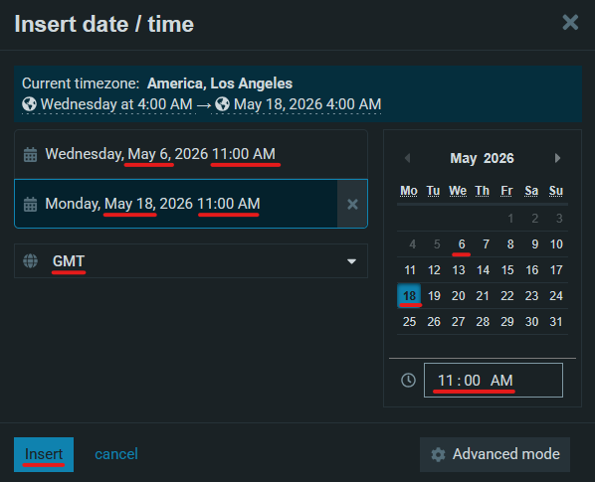Pick May 6 in the calendar
The width and height of the screenshot is (595, 482).
tap(462, 244)
